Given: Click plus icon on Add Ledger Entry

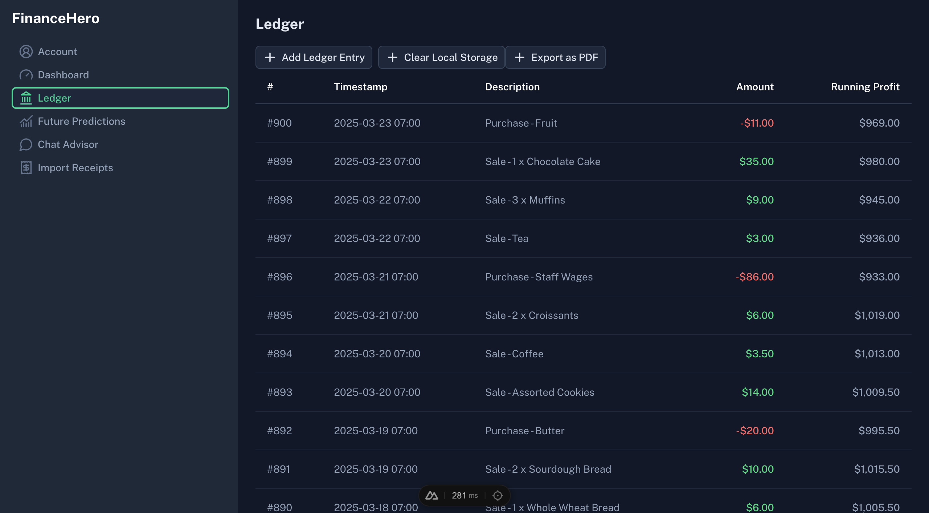Looking at the screenshot, I should 270,57.
